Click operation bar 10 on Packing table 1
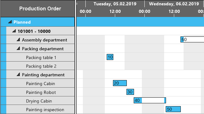The image size is (204, 114). pos(110,57)
